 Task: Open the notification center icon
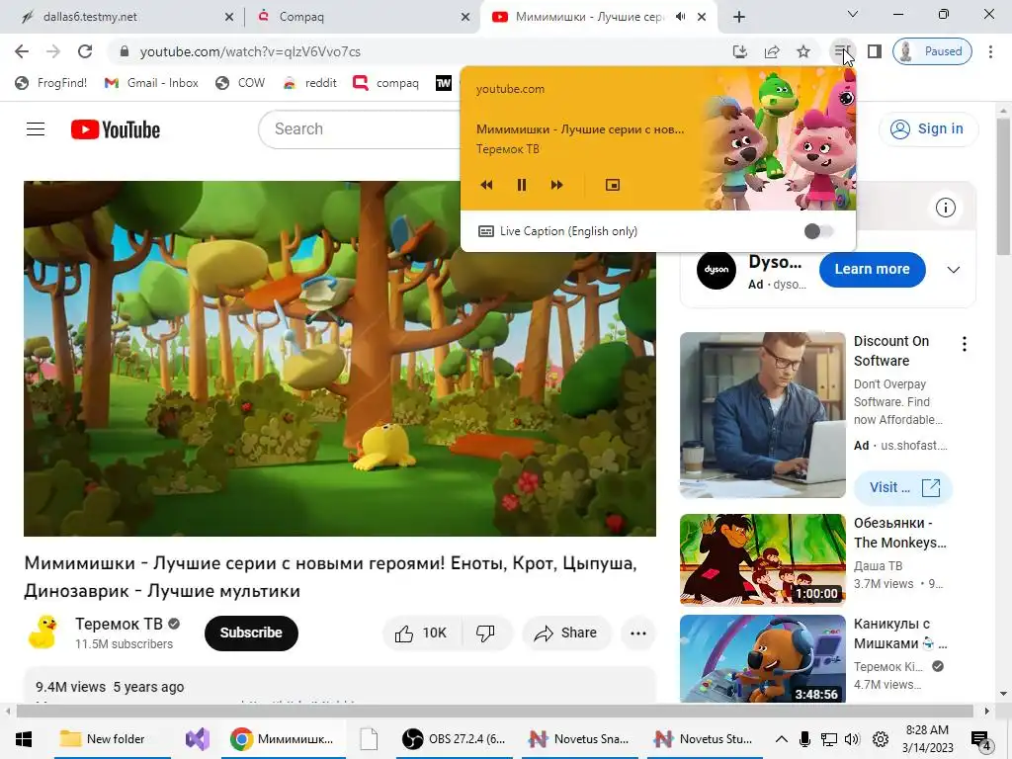[x=980, y=739]
